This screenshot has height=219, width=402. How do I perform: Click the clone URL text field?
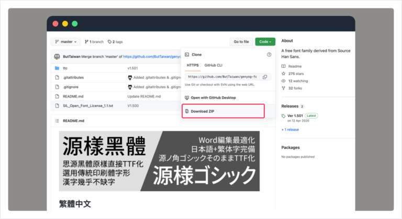click(x=222, y=77)
